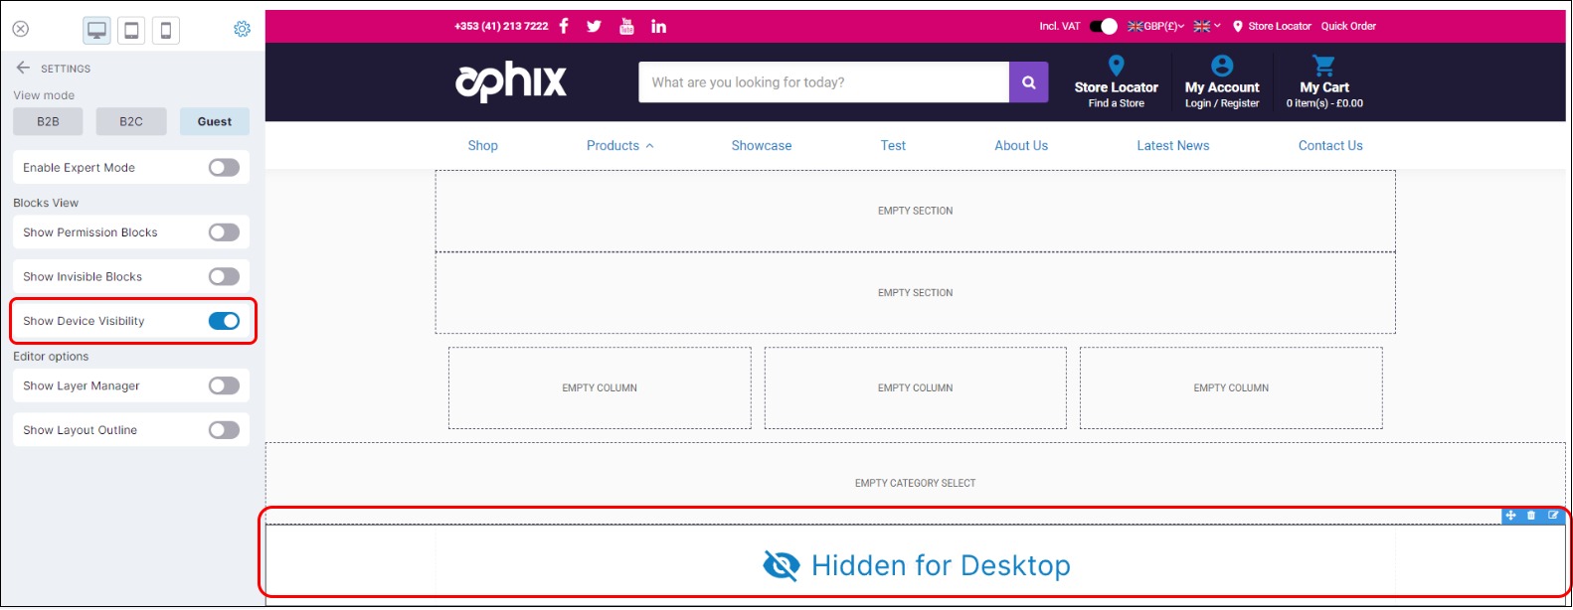Go back using the Settings arrow
The width and height of the screenshot is (1573, 610).
point(23,68)
